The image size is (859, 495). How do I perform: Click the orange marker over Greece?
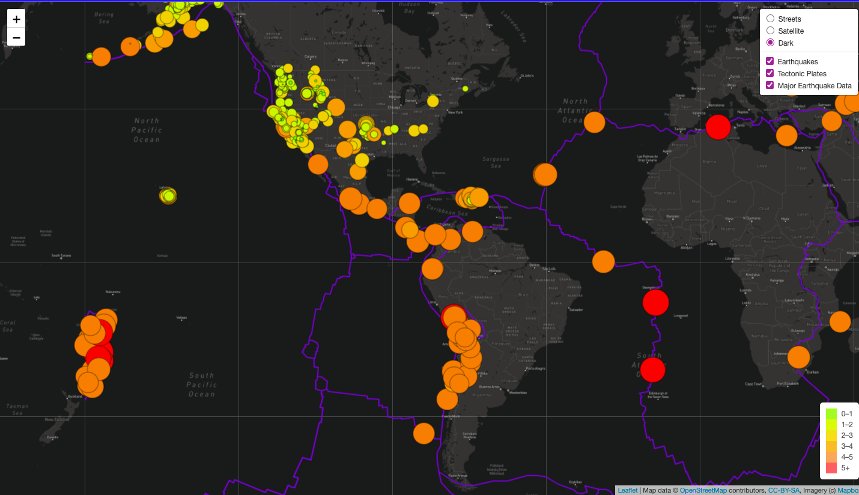786,135
